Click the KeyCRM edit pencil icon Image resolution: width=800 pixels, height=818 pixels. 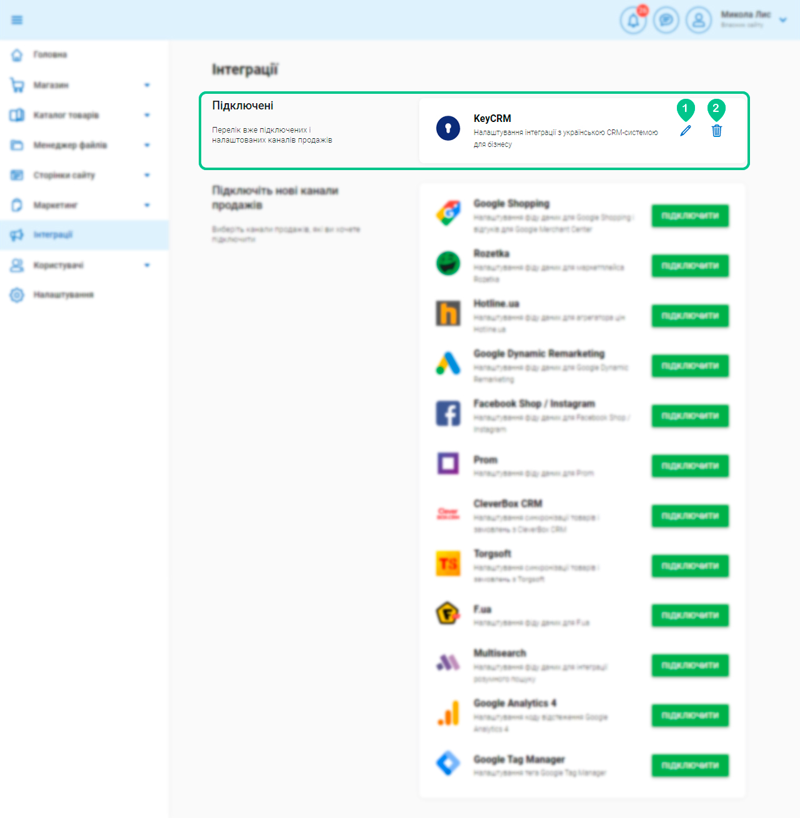click(x=686, y=131)
